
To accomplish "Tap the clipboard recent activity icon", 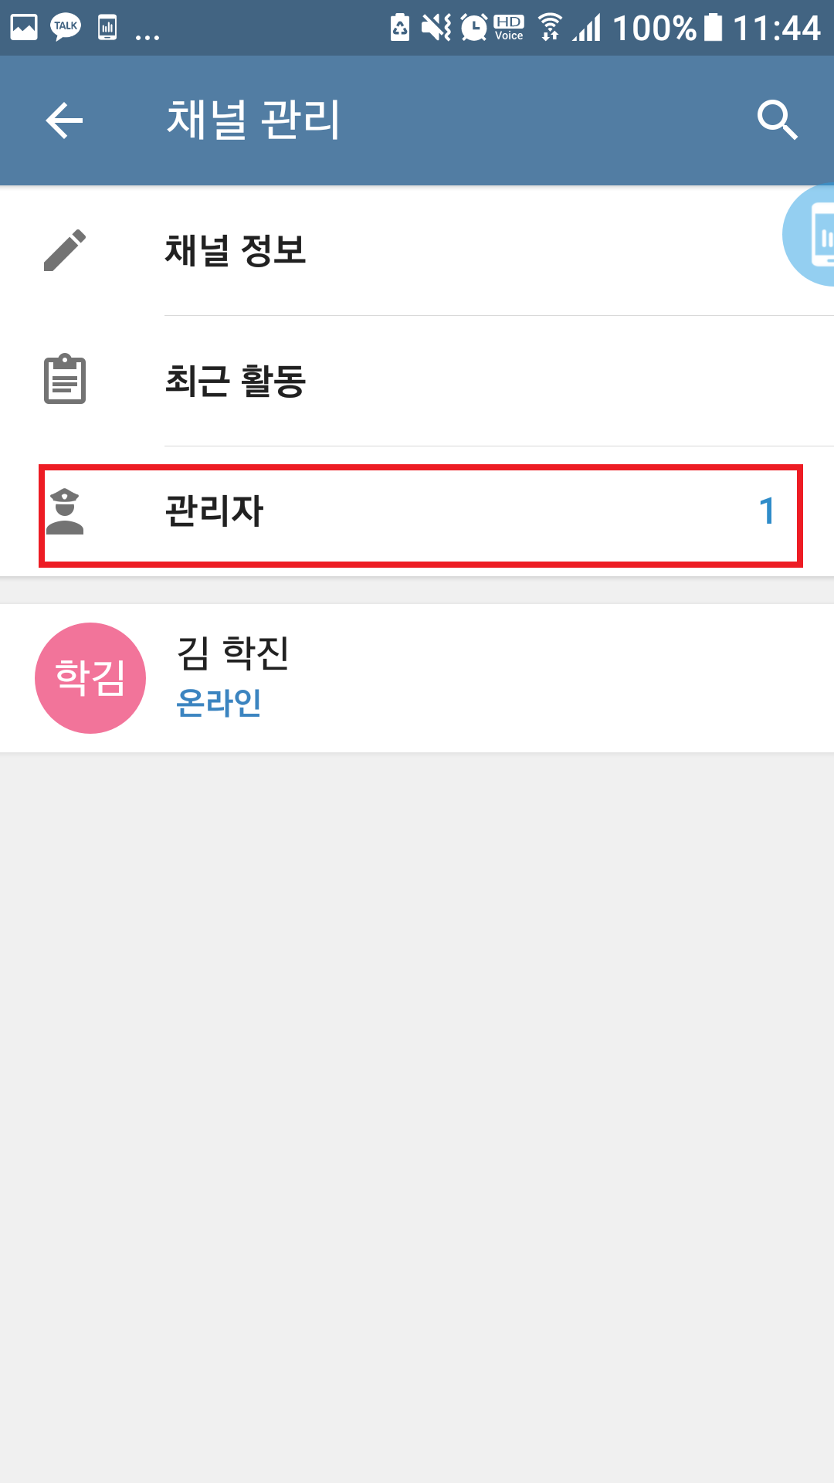I will click(x=65, y=379).
